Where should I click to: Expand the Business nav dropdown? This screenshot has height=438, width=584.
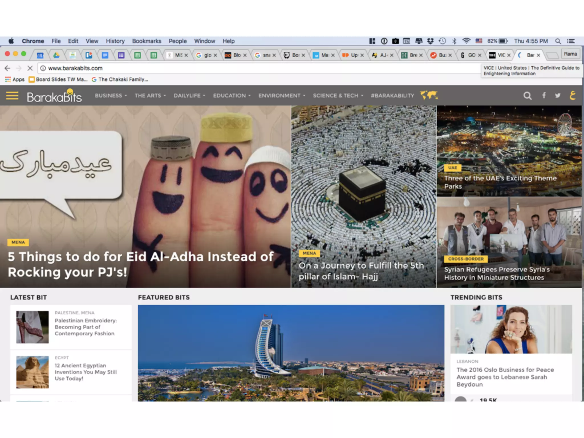111,96
